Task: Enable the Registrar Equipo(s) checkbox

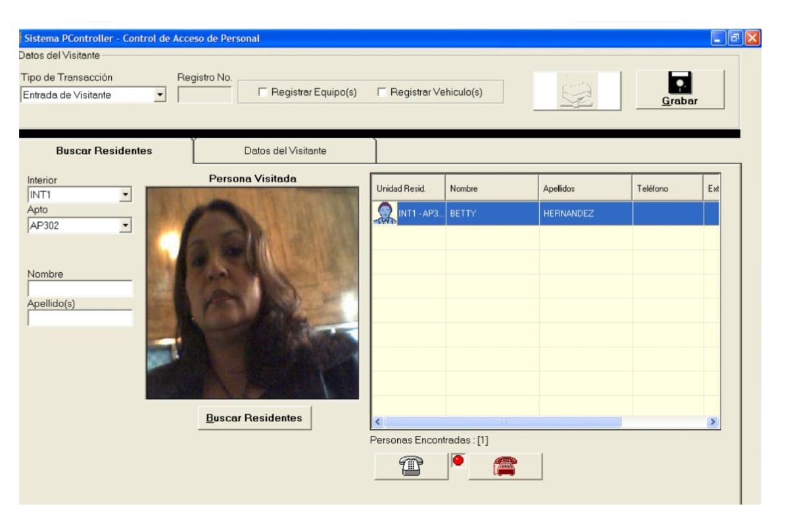Action: tap(264, 92)
